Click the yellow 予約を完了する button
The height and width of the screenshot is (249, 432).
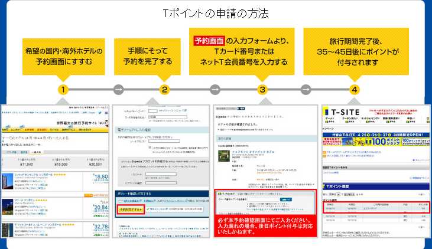pyautogui.click(x=131, y=209)
